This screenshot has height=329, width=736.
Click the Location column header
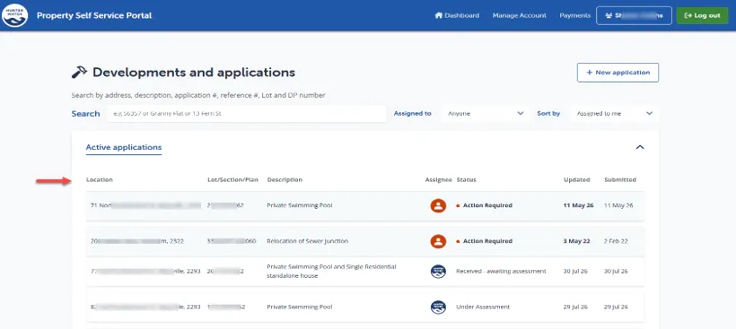[100, 179]
